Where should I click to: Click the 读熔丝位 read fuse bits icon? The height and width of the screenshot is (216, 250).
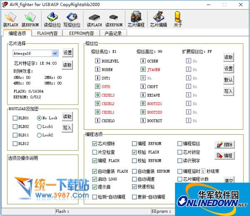52,19
